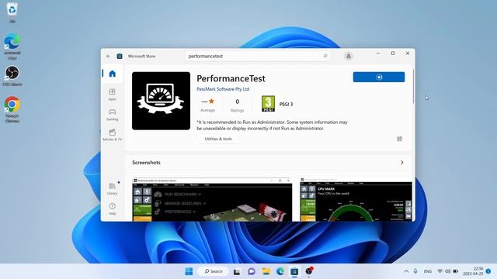Open the Wi-Fi network tray icon
This screenshot has height=279, width=497.
click(440, 271)
